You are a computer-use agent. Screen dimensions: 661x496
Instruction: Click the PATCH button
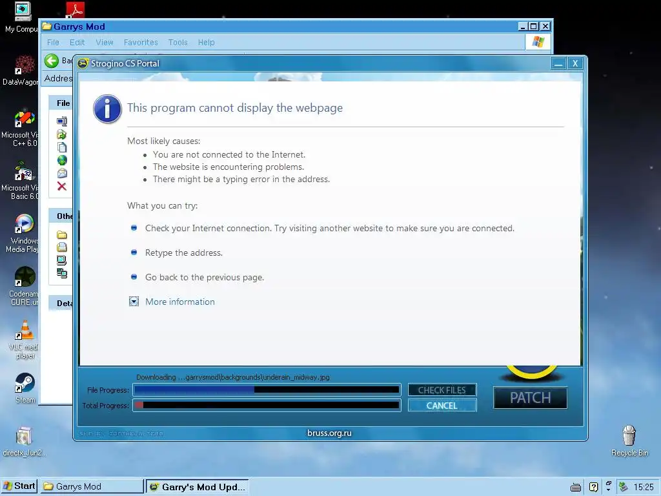[x=531, y=398]
